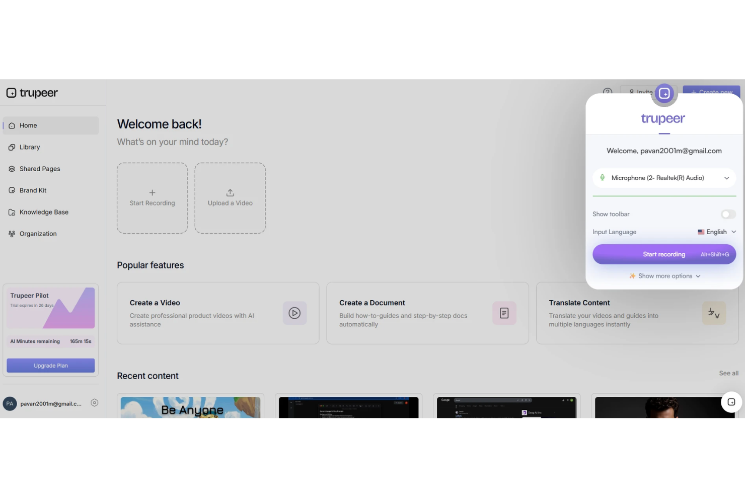Expand Show more options

tap(665, 276)
